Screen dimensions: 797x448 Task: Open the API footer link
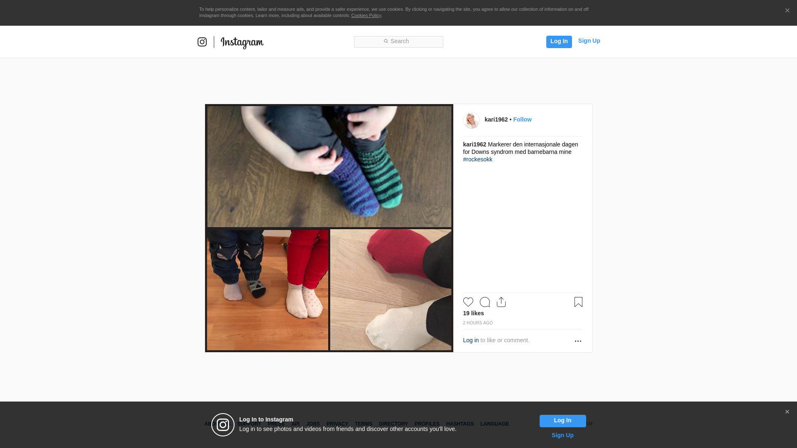tap(295, 424)
